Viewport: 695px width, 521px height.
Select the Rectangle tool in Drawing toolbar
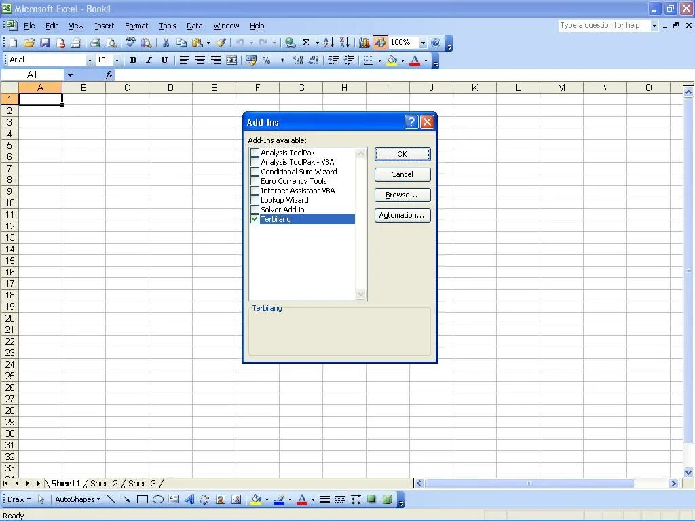click(143, 500)
